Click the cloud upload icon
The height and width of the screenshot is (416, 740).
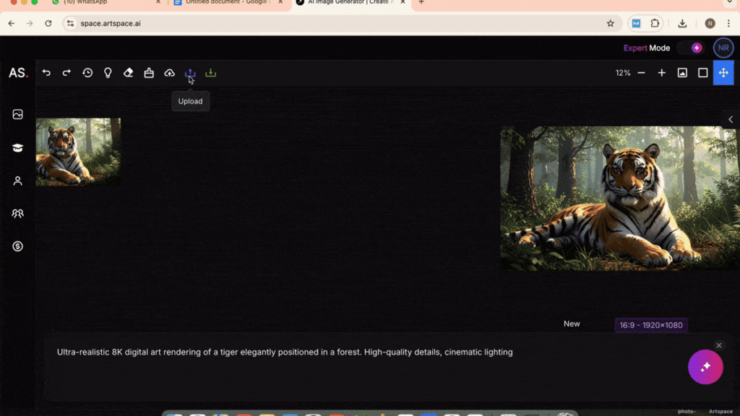pos(169,73)
